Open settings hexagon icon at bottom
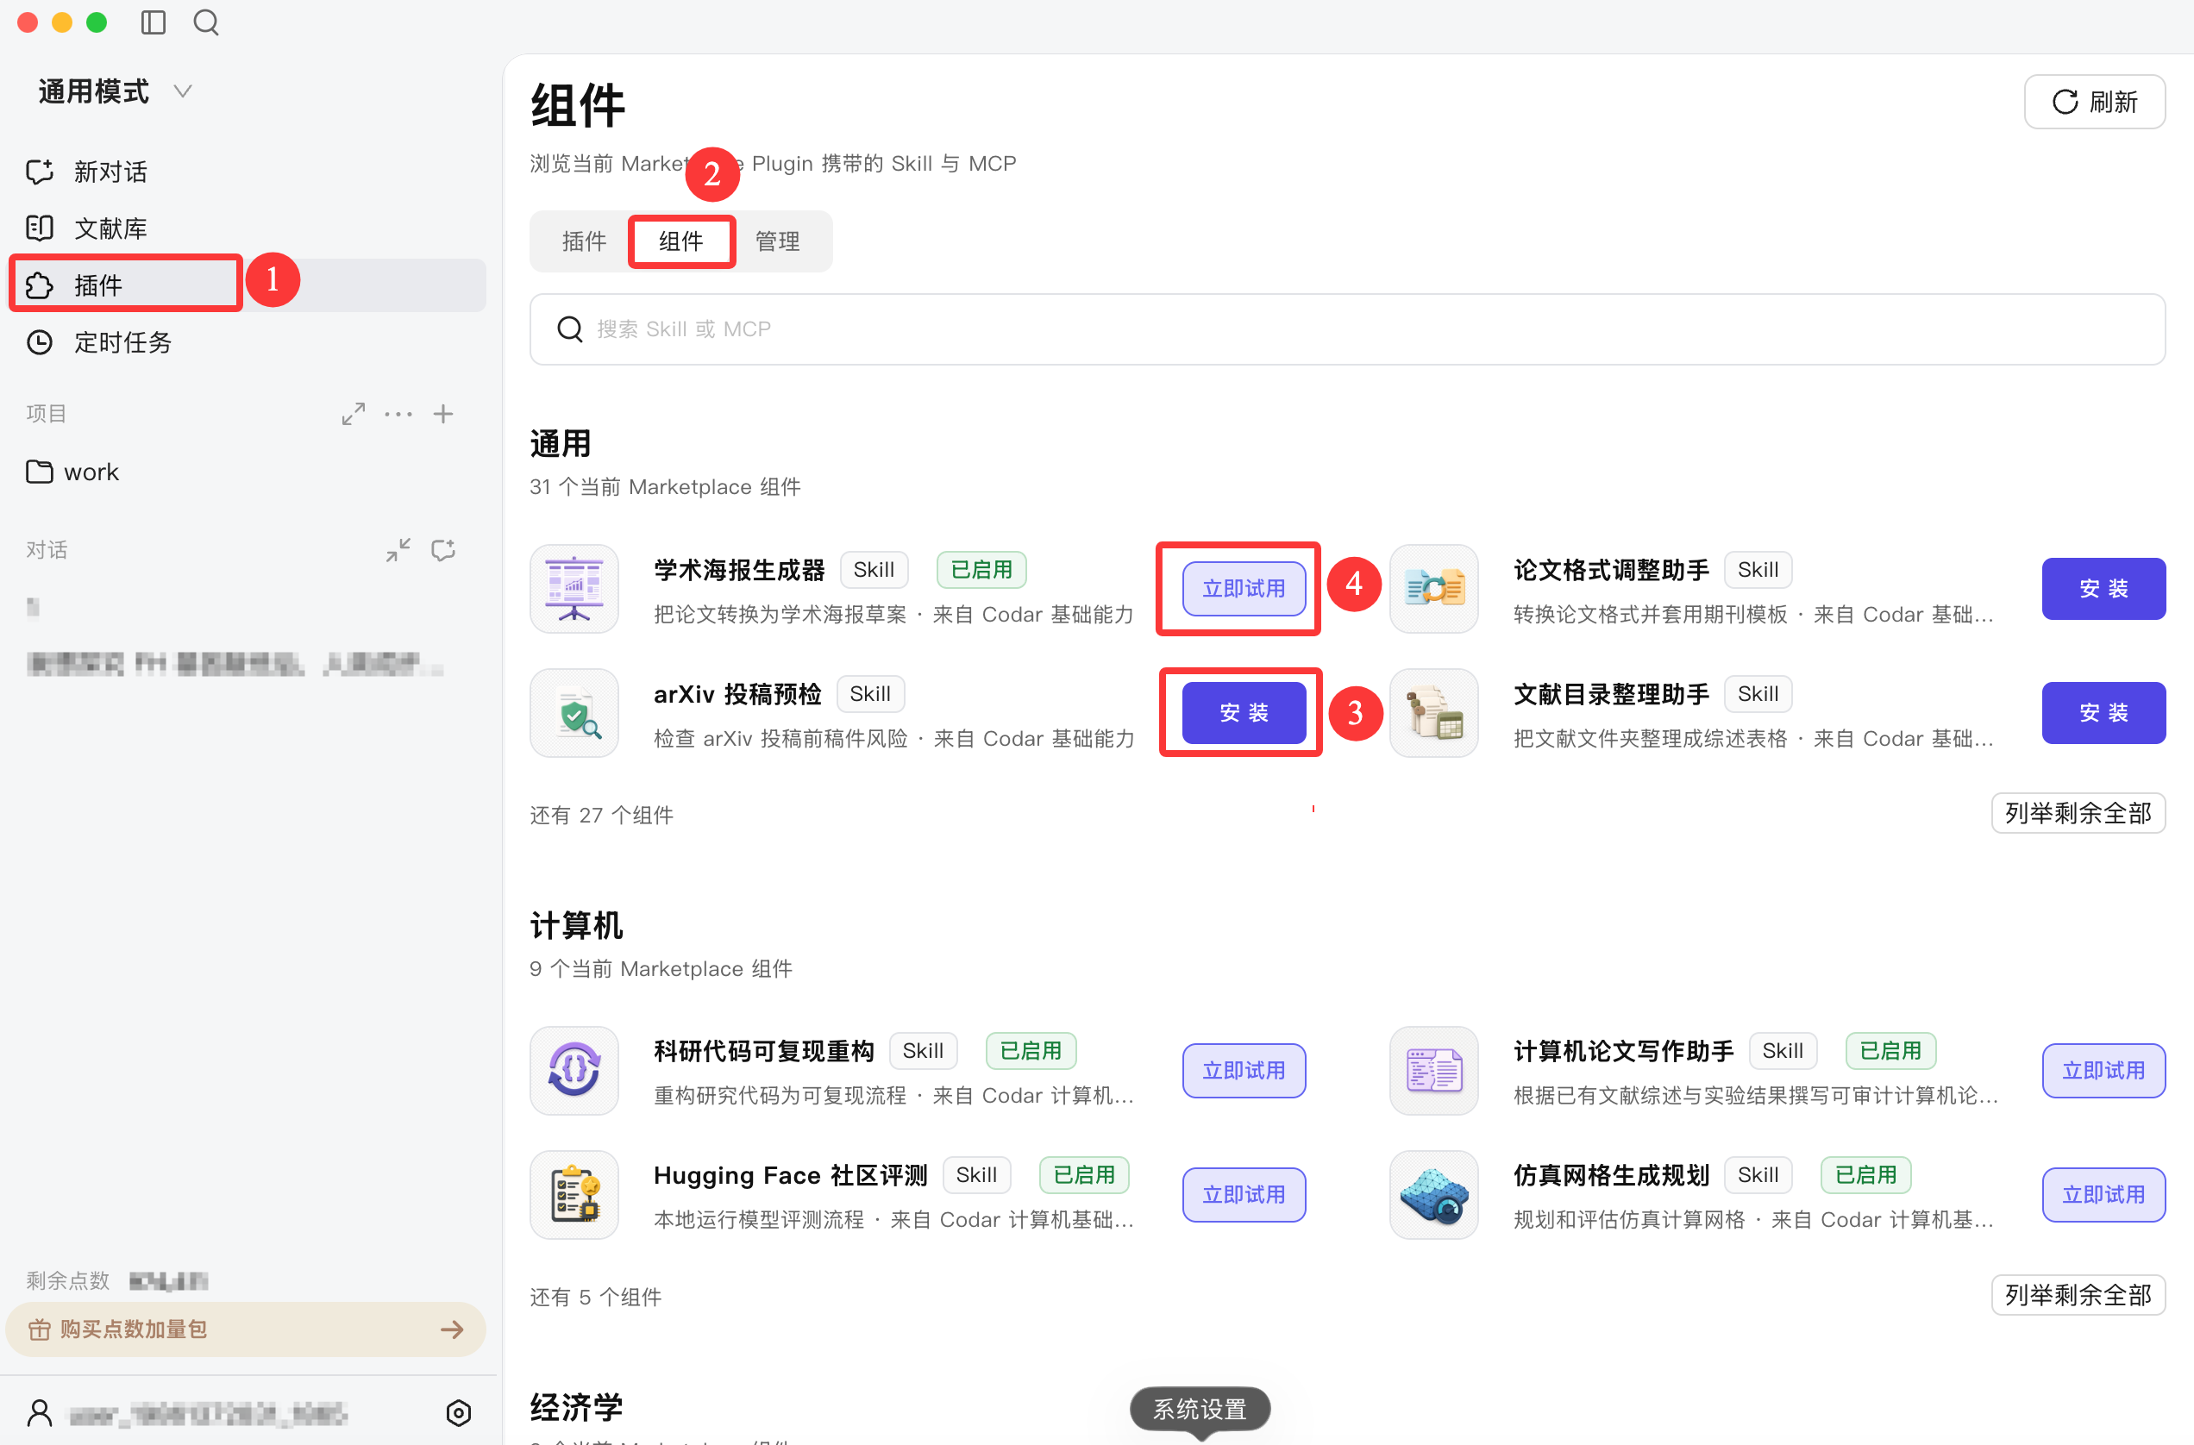This screenshot has width=2194, height=1445. point(458,1412)
